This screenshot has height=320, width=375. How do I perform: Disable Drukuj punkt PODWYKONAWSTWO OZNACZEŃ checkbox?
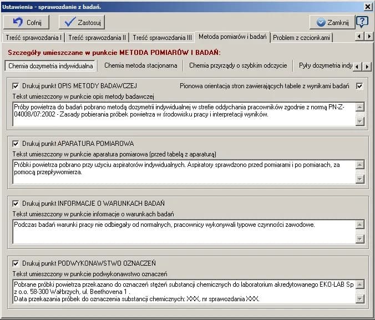(16, 263)
